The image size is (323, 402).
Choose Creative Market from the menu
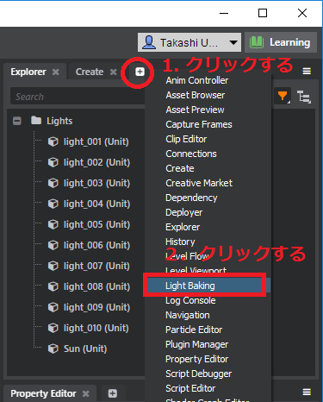tap(199, 183)
